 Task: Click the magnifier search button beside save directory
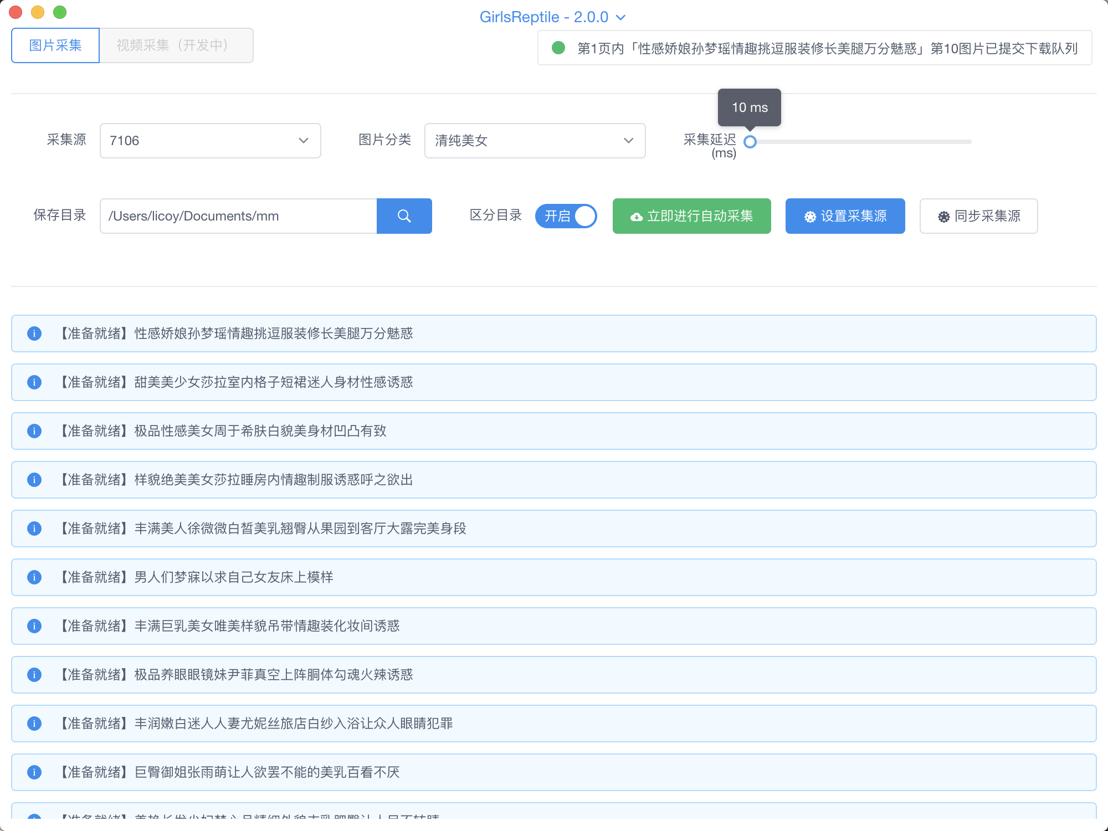click(404, 216)
